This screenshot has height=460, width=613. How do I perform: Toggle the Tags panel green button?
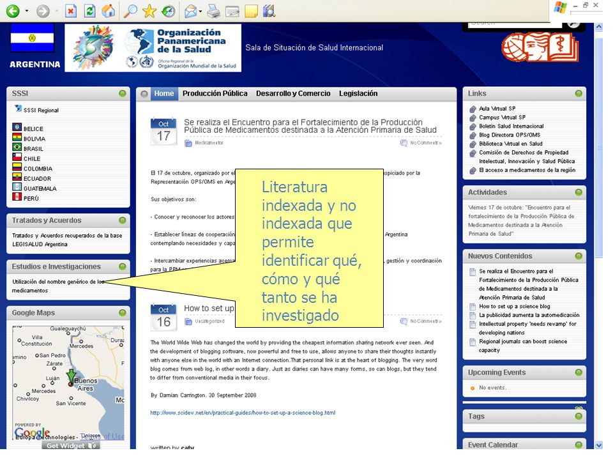[579, 416]
